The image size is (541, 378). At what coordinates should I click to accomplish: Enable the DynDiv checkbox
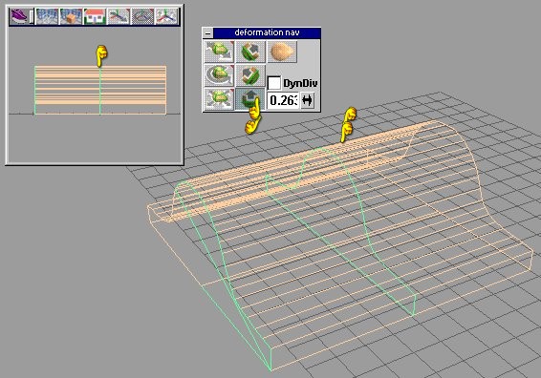274,83
